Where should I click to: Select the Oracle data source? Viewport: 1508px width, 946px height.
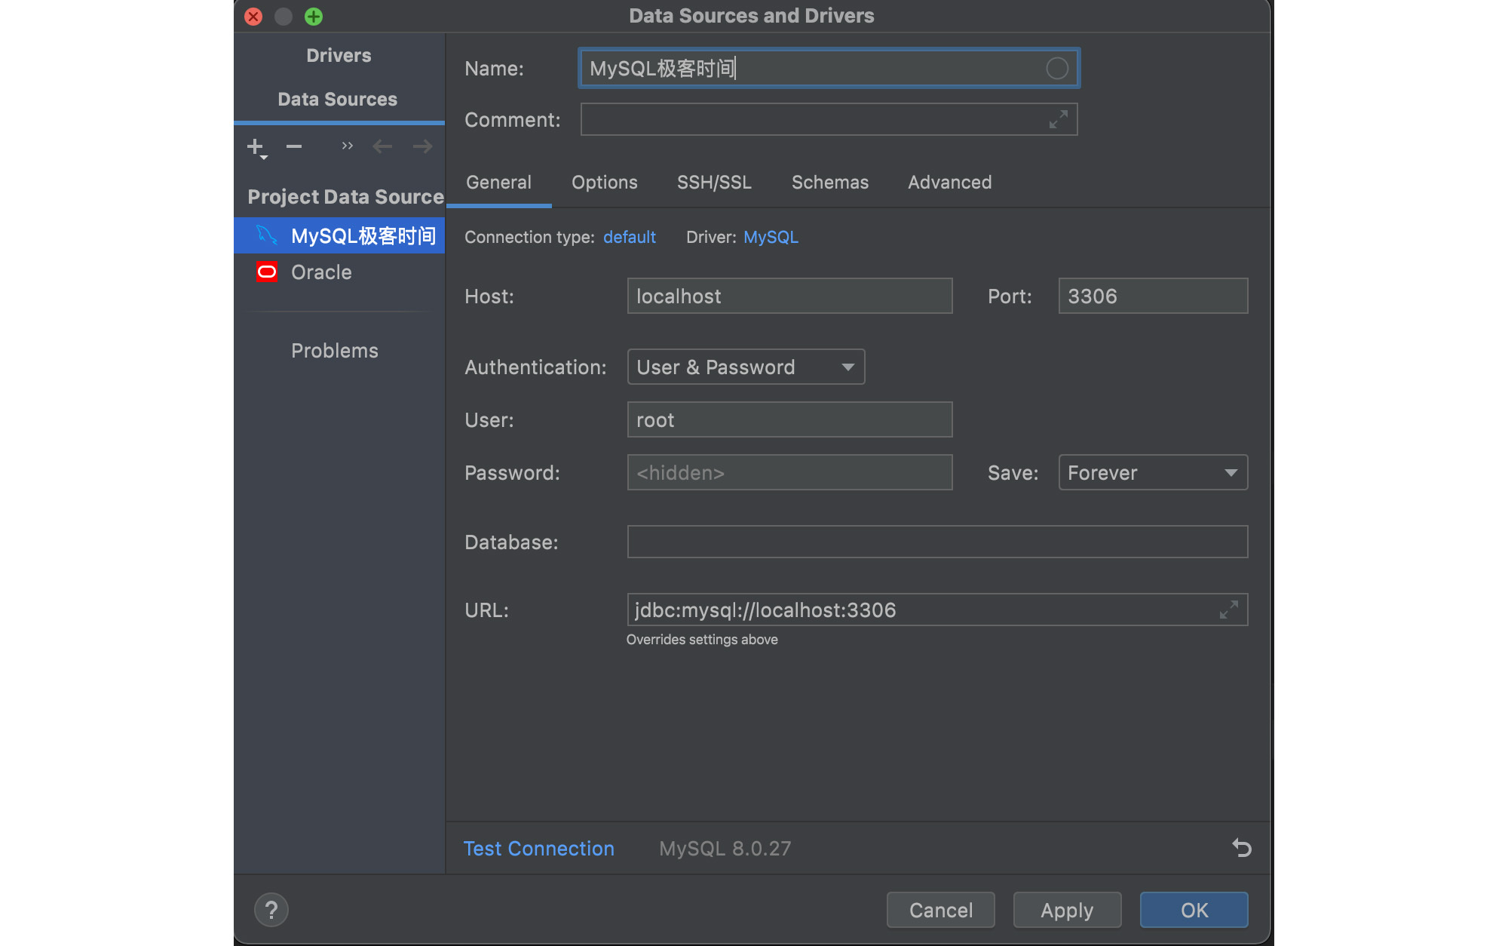click(321, 272)
